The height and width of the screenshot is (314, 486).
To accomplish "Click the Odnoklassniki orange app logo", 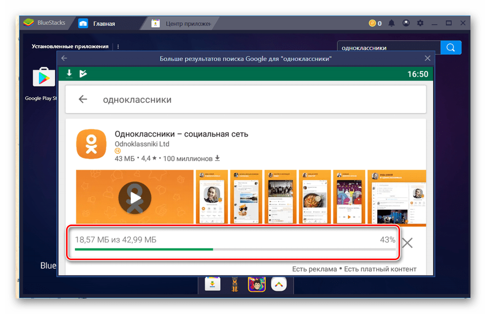I will click(x=91, y=144).
